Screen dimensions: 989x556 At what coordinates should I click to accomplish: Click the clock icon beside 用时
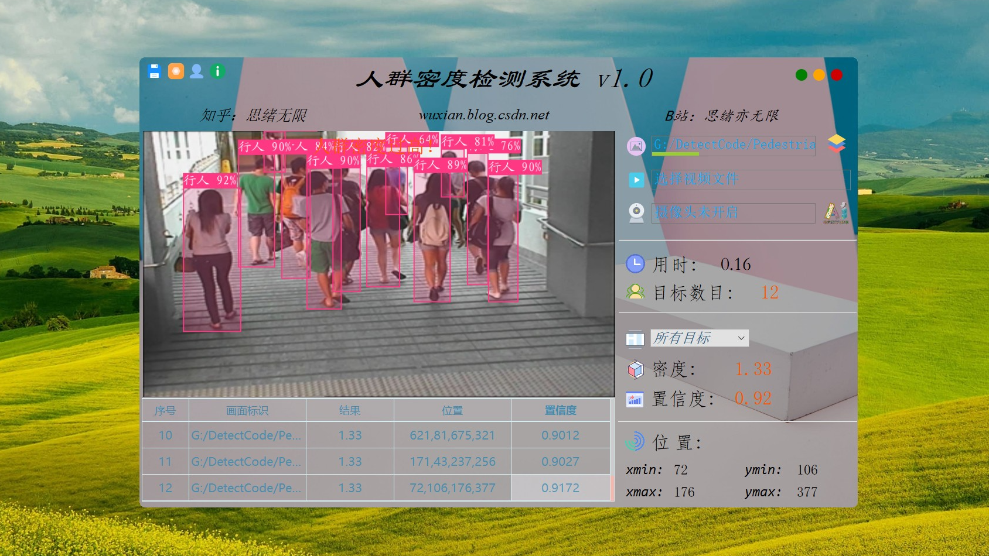(x=635, y=264)
